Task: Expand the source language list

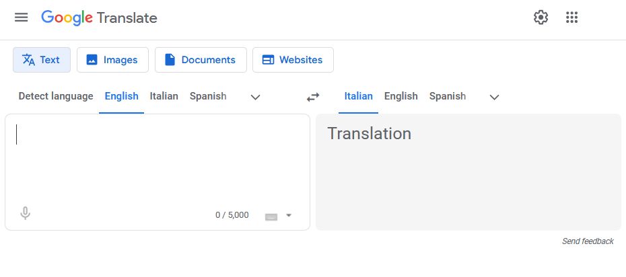Action: (x=255, y=97)
